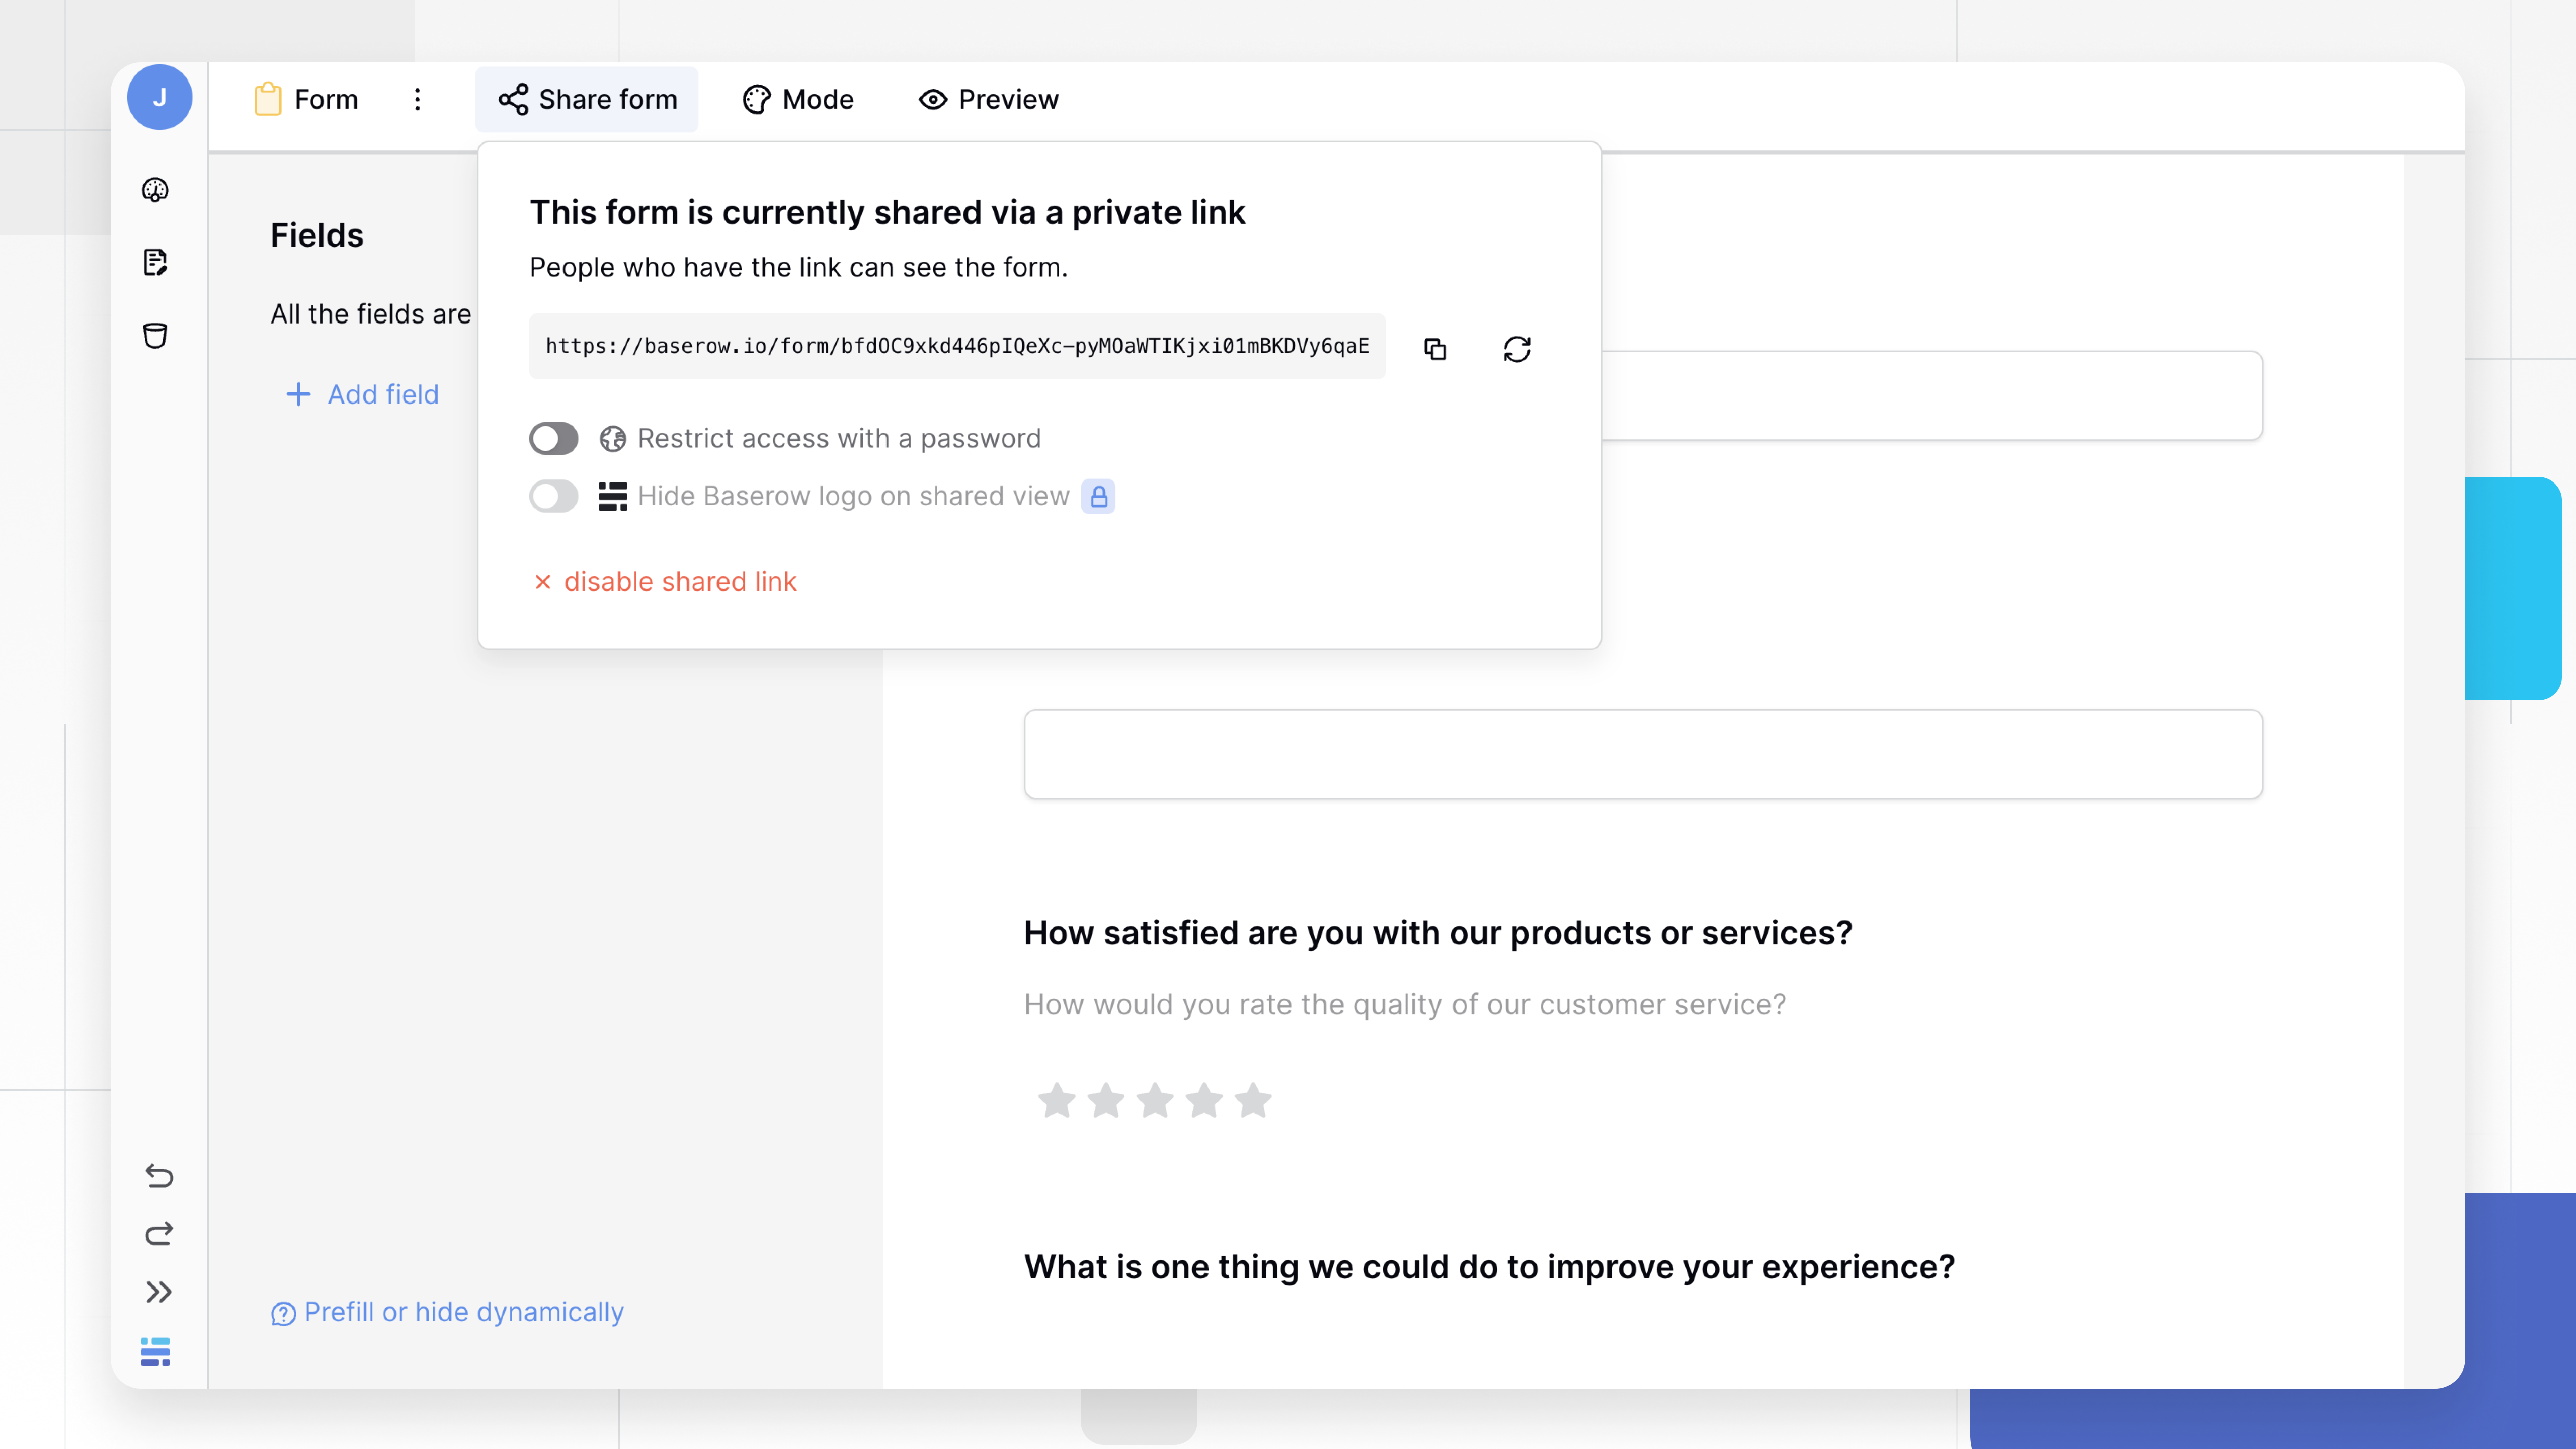Screen dimensions: 2576x1449
Task: Copy the shared form link
Action: pos(1435,348)
